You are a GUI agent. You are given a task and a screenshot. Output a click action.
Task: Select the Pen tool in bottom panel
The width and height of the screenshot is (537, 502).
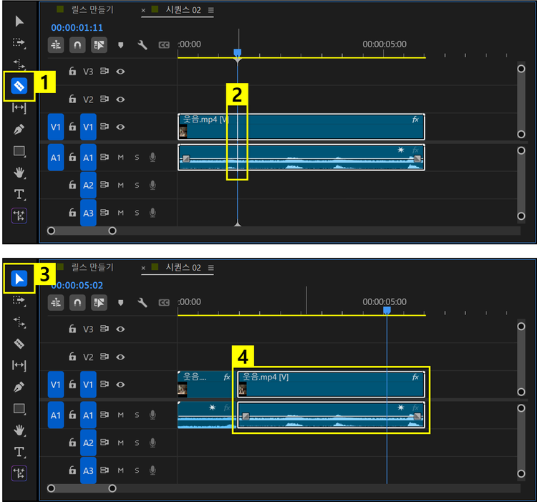coord(19,387)
